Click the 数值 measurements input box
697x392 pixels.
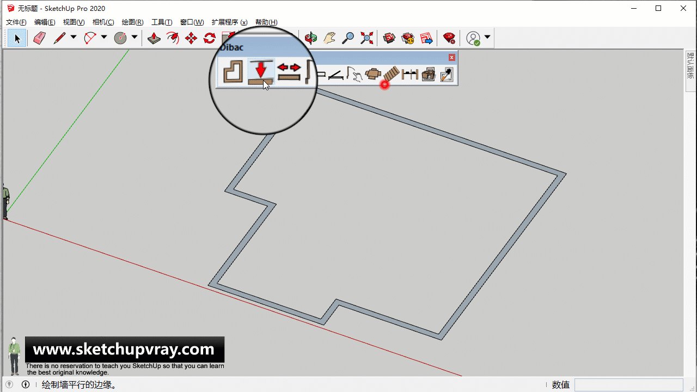(628, 385)
